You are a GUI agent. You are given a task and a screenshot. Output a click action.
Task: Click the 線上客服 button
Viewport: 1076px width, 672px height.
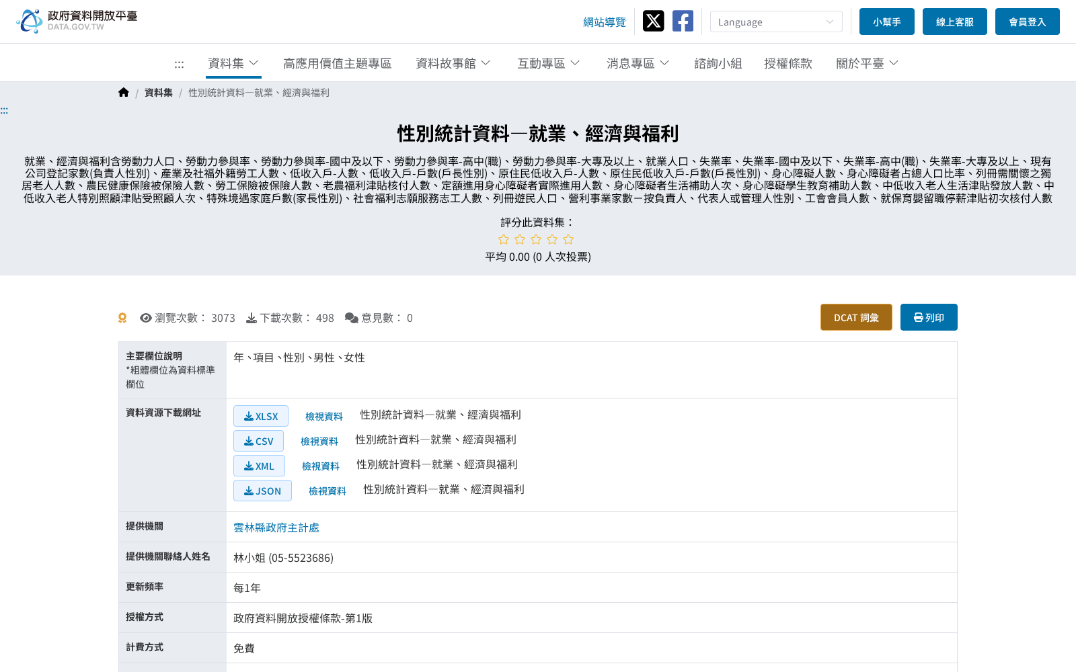tap(955, 22)
